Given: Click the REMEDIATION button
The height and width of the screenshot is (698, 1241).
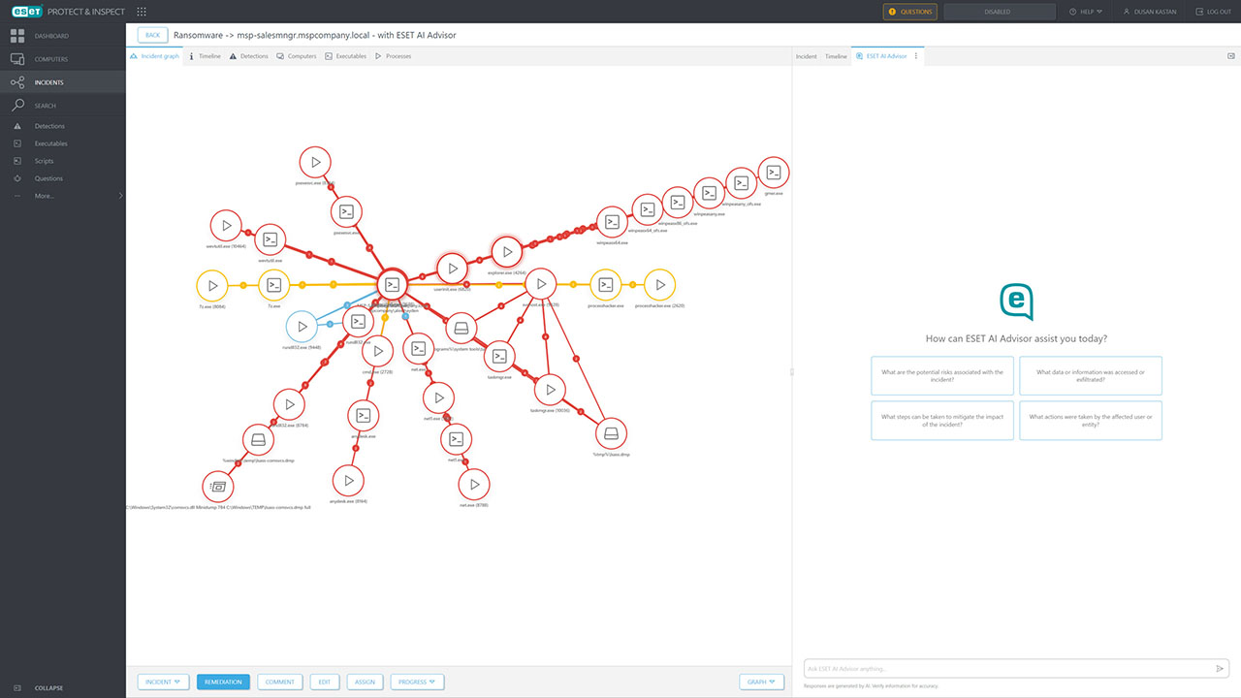Looking at the screenshot, I should [x=224, y=682].
